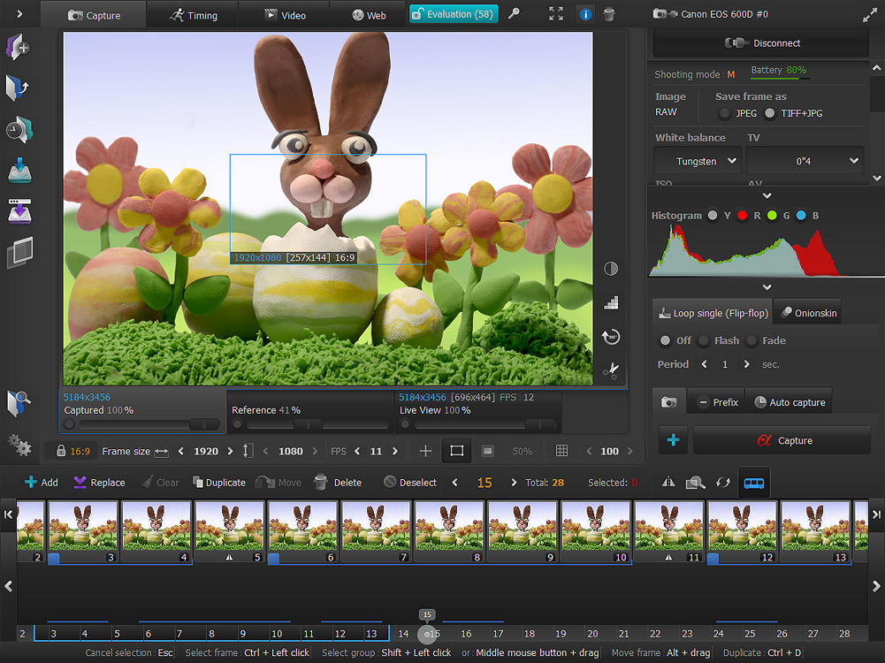
Task: Select TIFF+JPG save format
Action: (770, 113)
